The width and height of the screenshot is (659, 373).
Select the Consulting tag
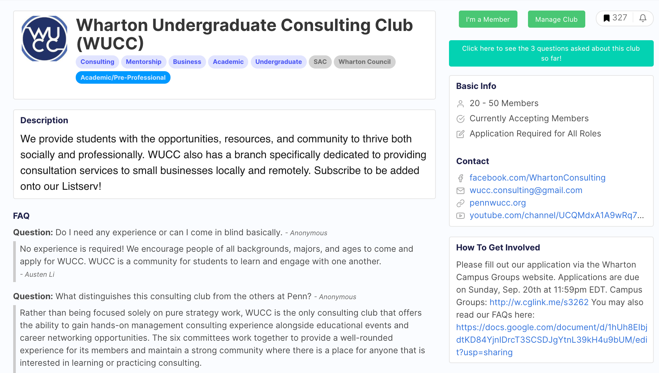97,62
